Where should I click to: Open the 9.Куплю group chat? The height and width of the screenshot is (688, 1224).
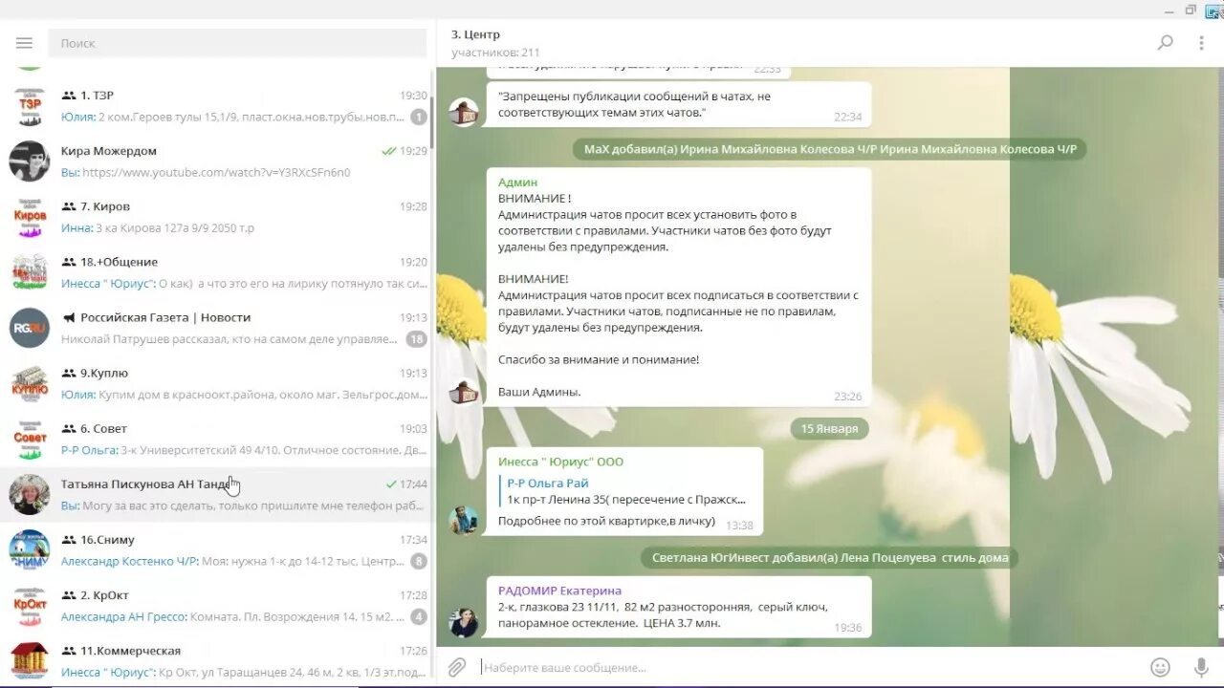click(x=217, y=383)
